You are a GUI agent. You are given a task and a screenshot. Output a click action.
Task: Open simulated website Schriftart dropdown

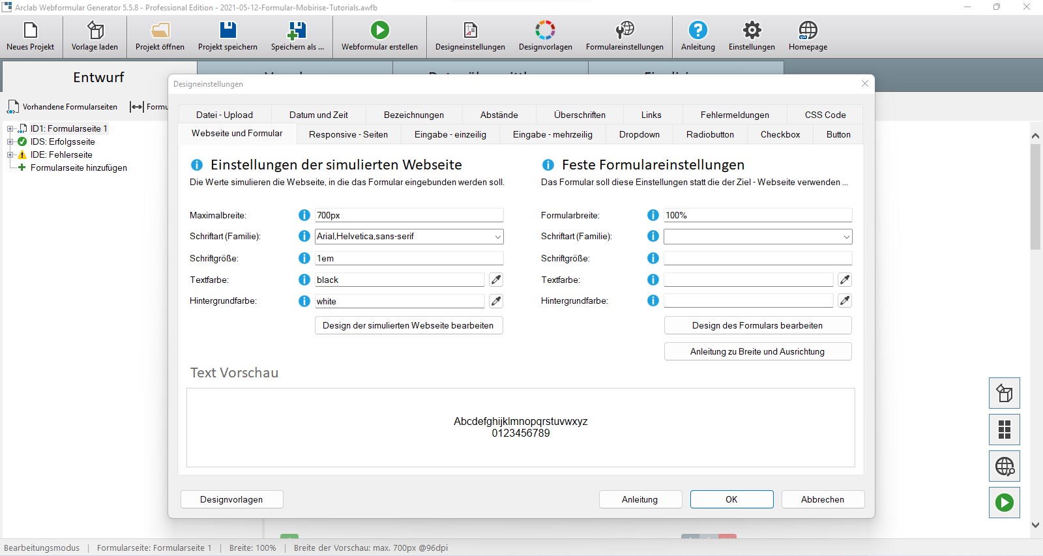tap(497, 237)
